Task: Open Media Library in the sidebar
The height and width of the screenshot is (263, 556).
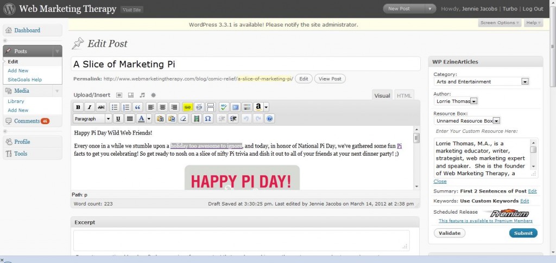Action: tap(16, 101)
